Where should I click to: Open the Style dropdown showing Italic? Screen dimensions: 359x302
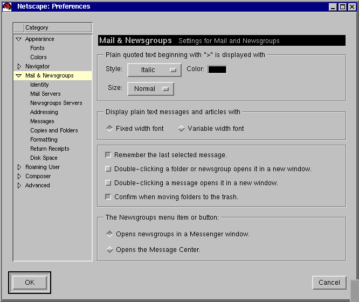click(154, 70)
